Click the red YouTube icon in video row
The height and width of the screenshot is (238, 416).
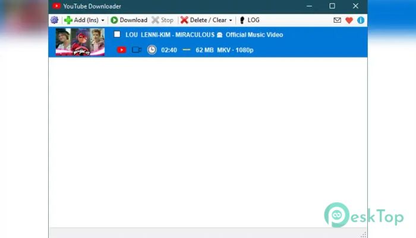121,50
